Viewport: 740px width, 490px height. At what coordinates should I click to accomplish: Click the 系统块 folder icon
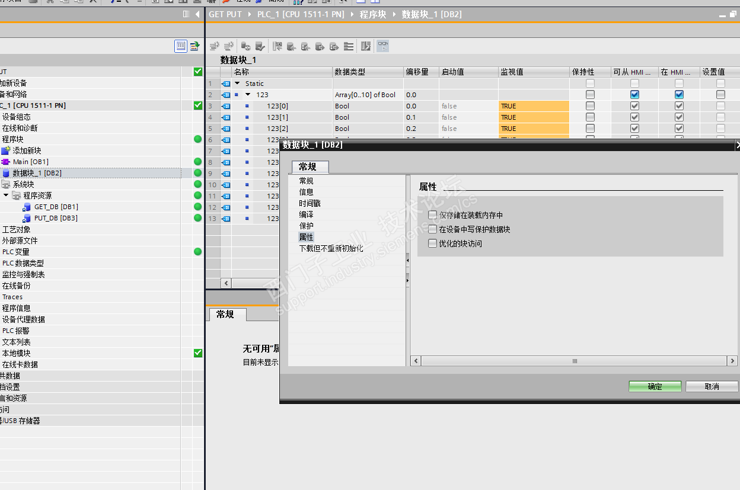pos(6,184)
